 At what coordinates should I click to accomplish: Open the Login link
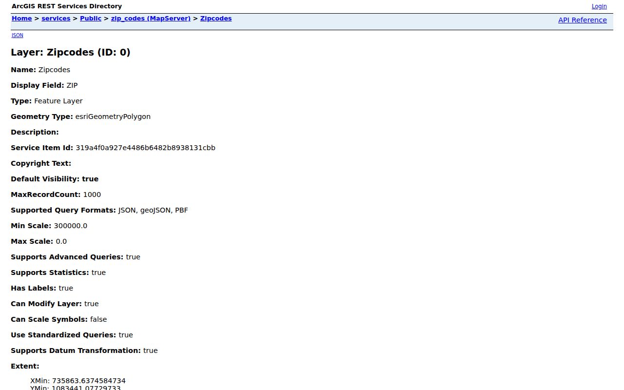point(599,6)
